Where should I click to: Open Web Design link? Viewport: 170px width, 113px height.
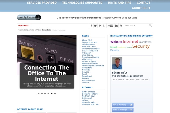(x=87, y=55)
